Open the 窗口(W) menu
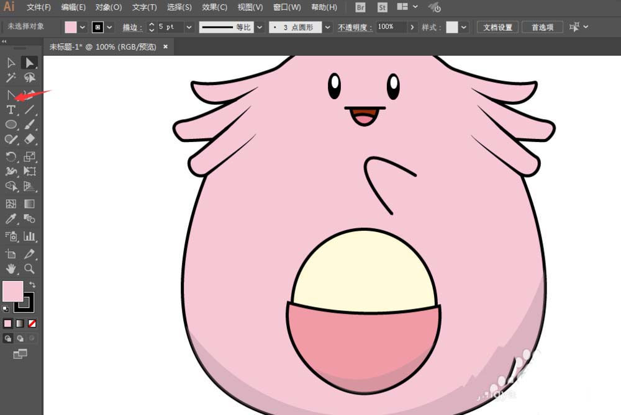The height and width of the screenshot is (415, 621). tap(287, 7)
